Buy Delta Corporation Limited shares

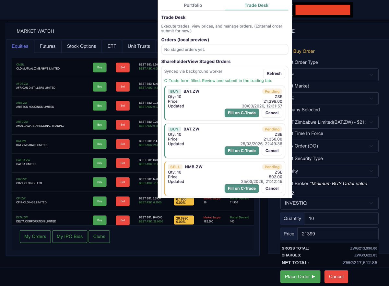(x=100, y=220)
